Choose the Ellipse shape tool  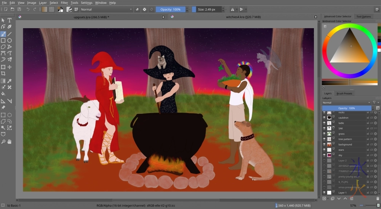10,40
